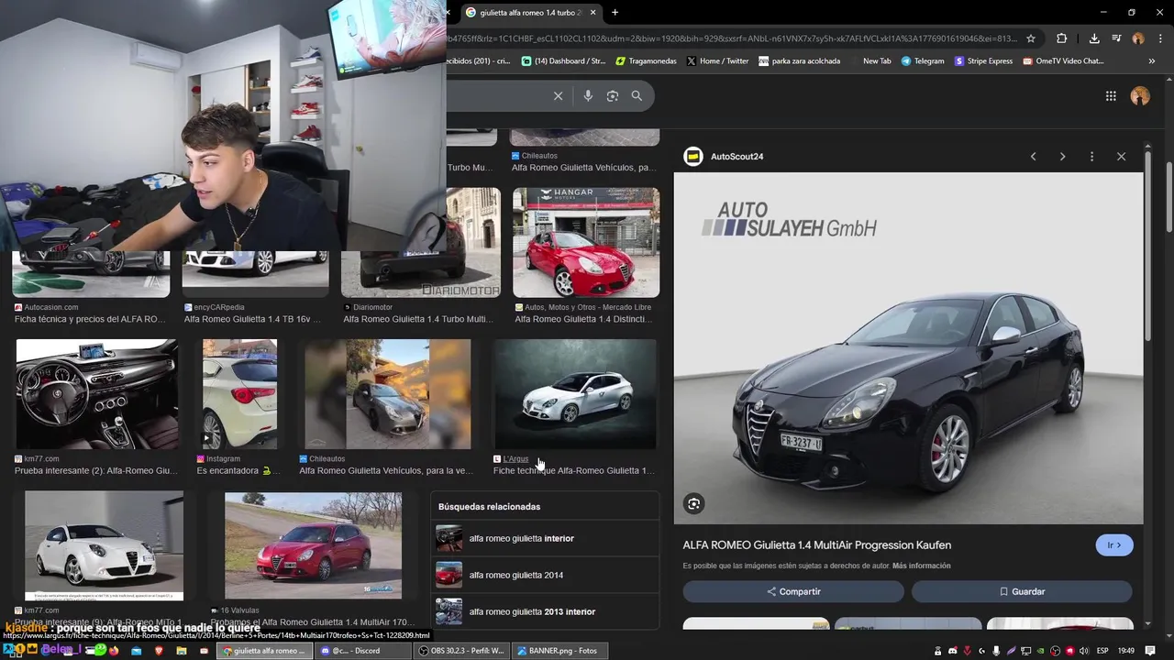1174x660 pixels.
Task: Open the Google account avatar
Action: point(1140,95)
